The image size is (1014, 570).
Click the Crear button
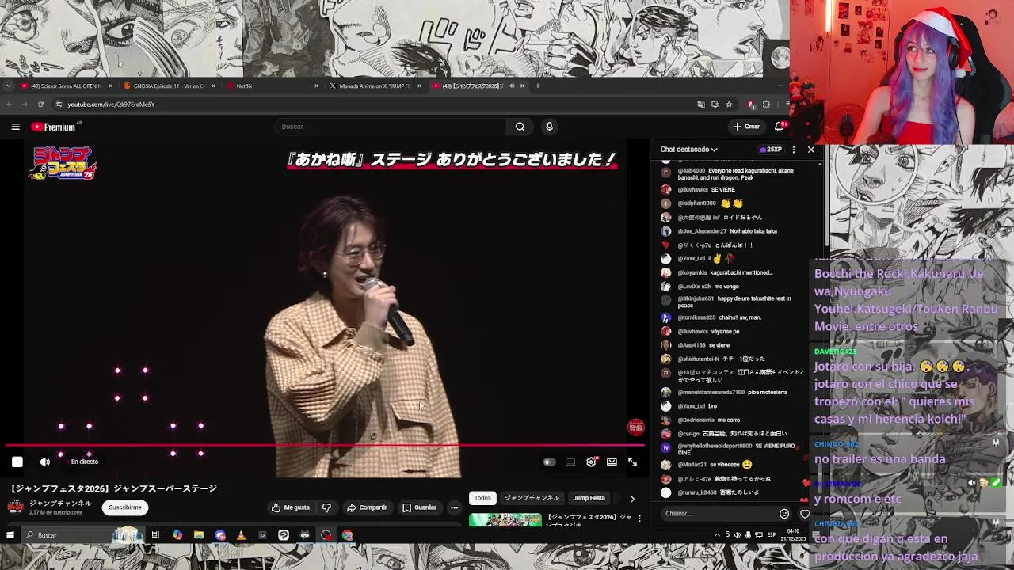(746, 127)
